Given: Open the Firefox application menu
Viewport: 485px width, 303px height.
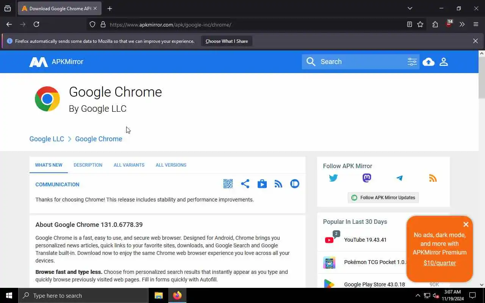Looking at the screenshot, I should pyautogui.click(x=476, y=24).
